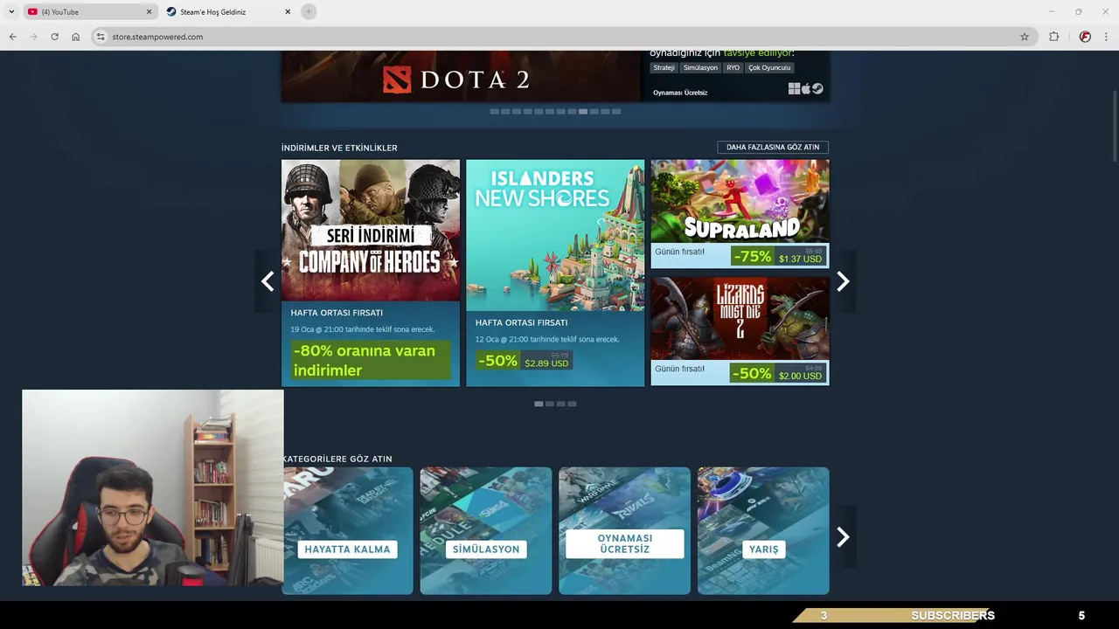Click the last deals carousel page dot
The height and width of the screenshot is (629, 1119).
click(572, 404)
